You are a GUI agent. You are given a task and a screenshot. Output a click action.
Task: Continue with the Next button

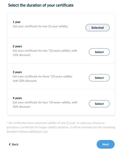[x=106, y=144]
